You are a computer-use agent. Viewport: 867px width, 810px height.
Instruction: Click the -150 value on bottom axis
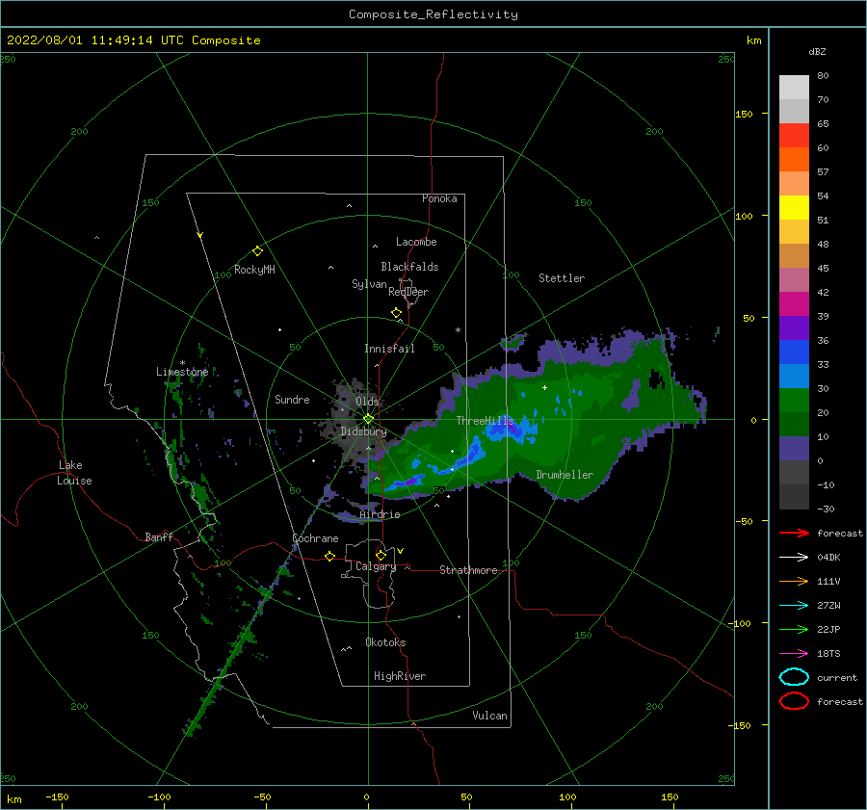(57, 797)
